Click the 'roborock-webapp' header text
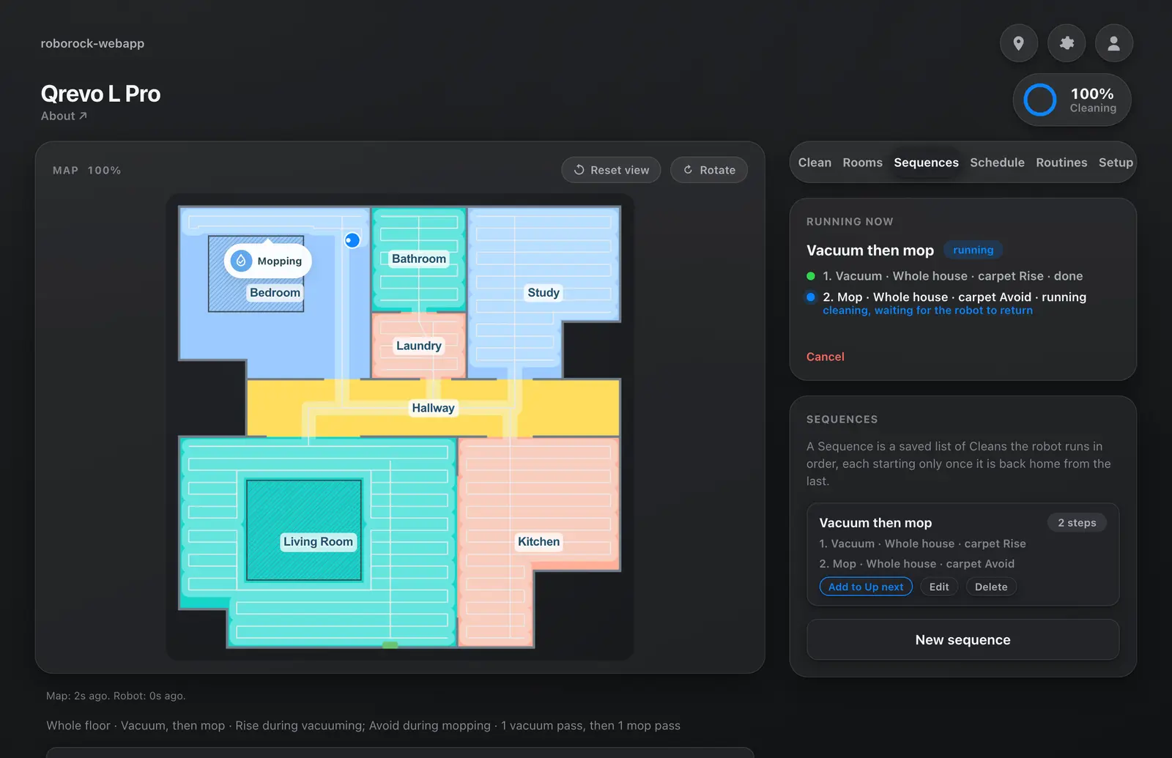The image size is (1172, 758). click(x=92, y=43)
